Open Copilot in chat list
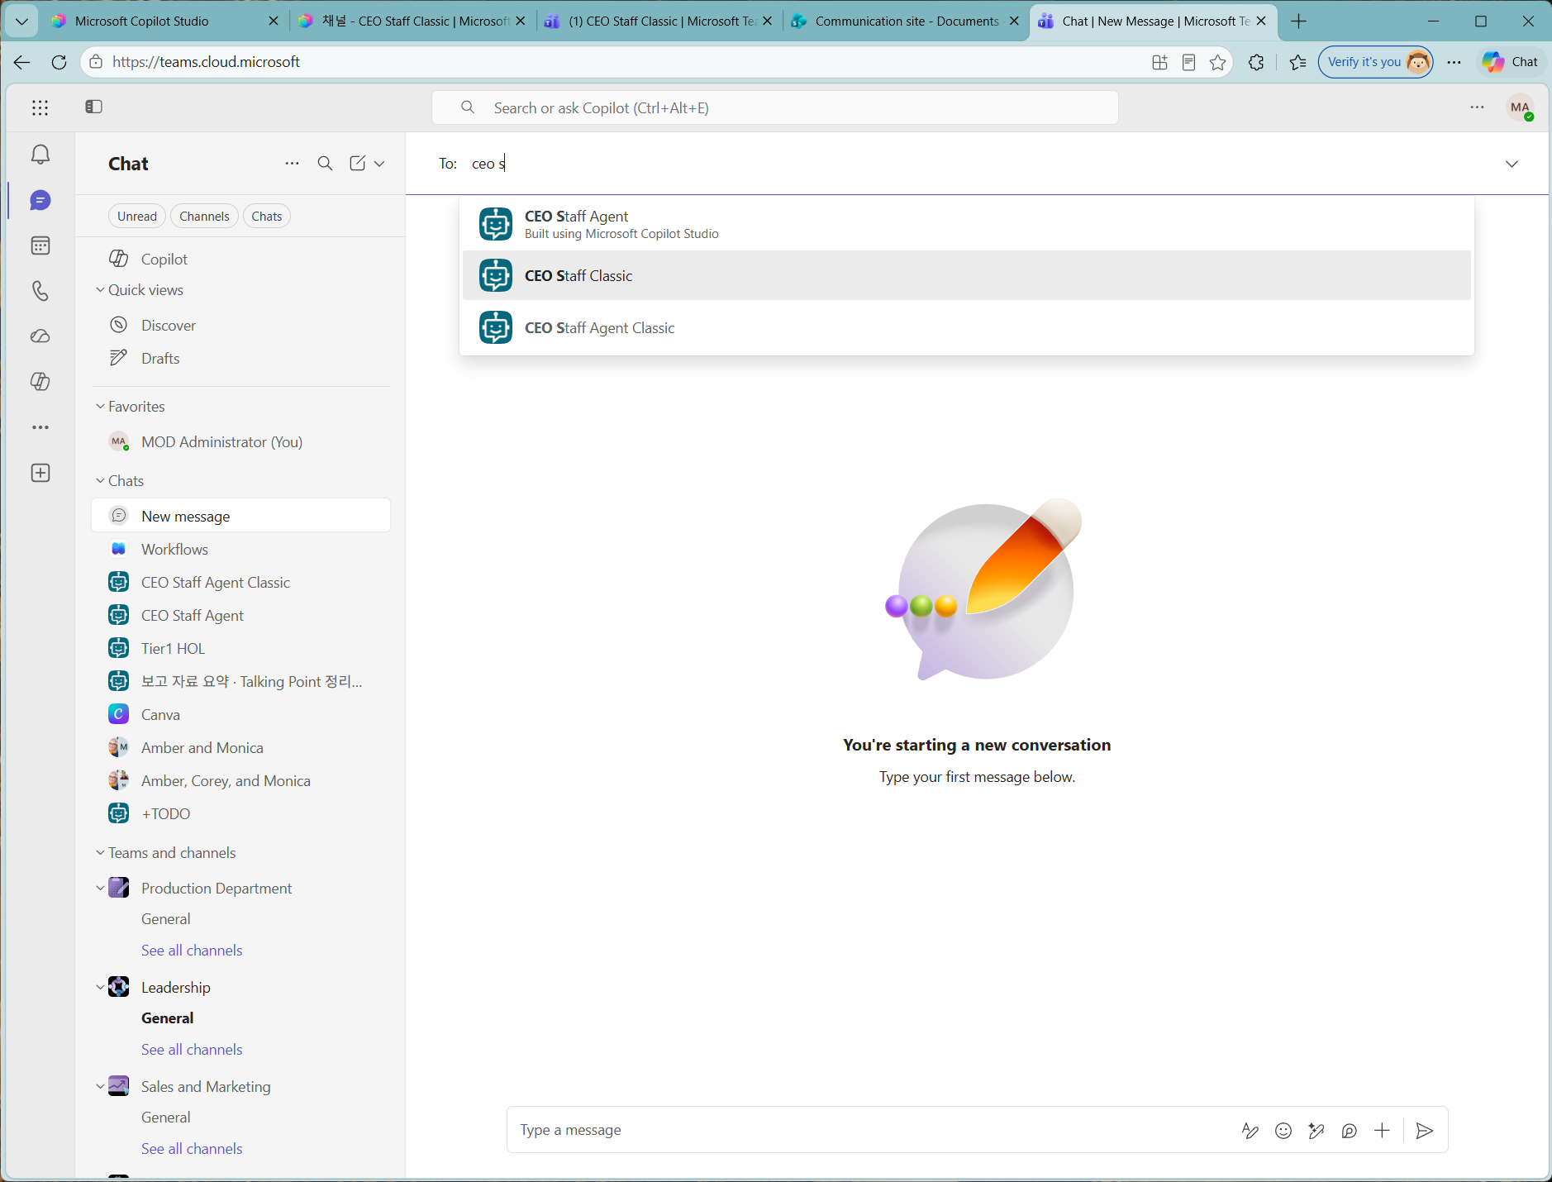The width and height of the screenshot is (1552, 1182). (x=240, y=260)
